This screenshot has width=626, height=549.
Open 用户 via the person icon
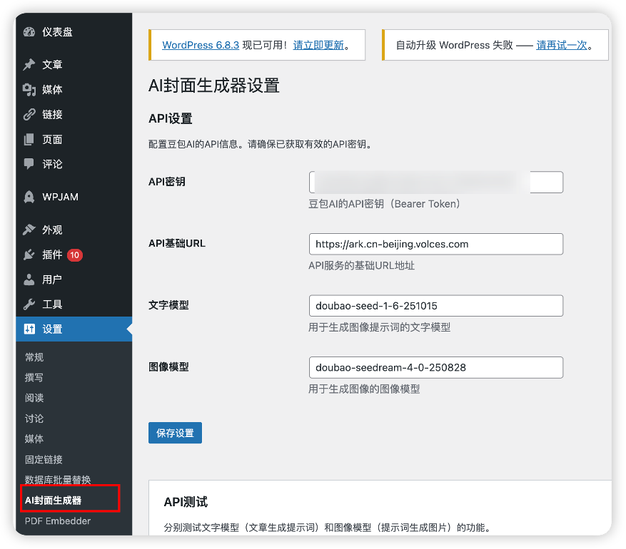coord(29,279)
